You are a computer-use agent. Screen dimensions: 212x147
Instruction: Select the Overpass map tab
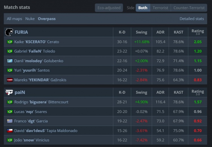tap(47, 19)
